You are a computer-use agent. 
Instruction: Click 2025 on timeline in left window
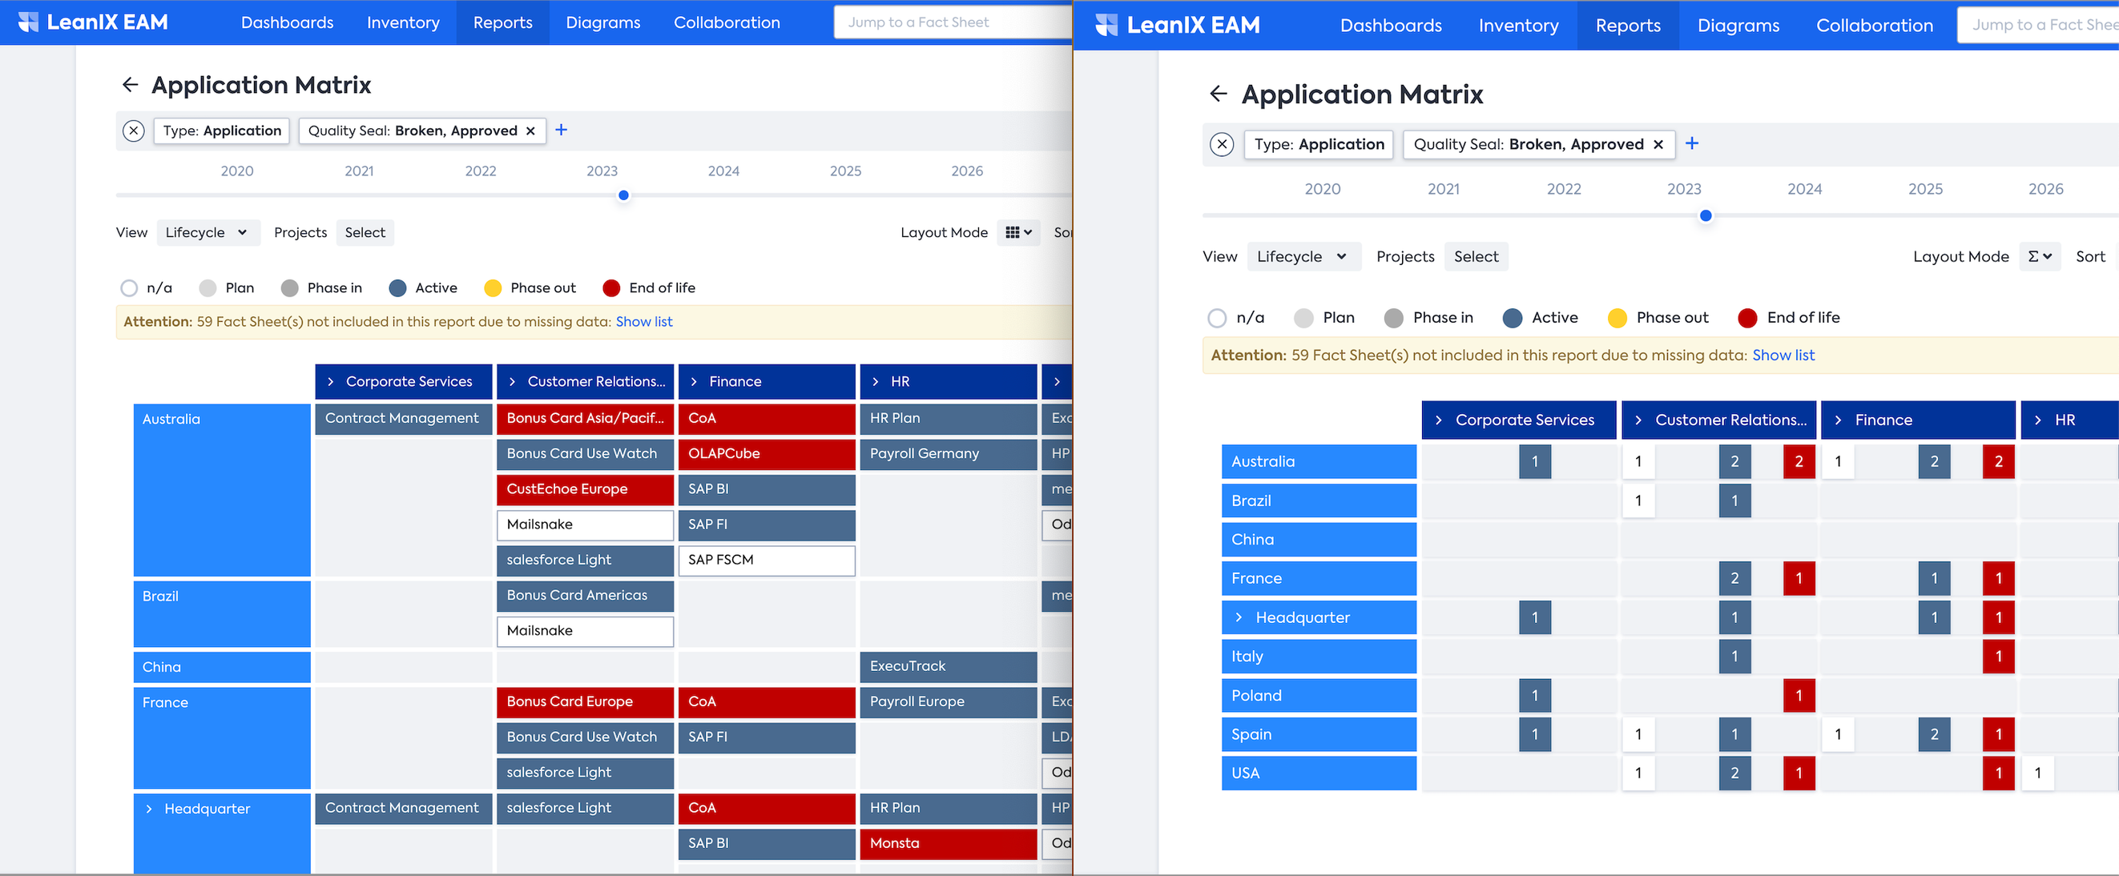coord(845,171)
